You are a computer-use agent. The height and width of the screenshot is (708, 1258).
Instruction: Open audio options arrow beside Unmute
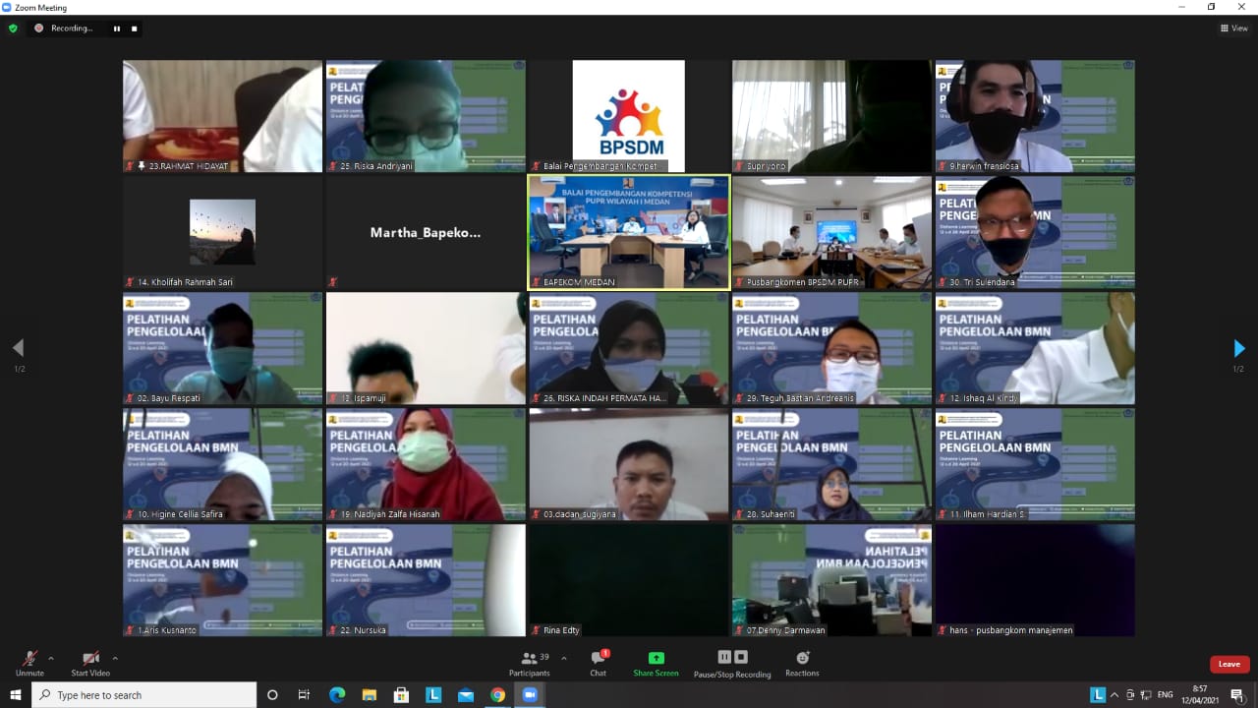click(x=51, y=658)
